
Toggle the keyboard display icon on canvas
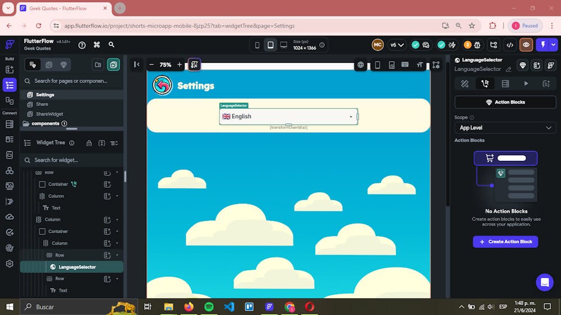tap(405, 64)
